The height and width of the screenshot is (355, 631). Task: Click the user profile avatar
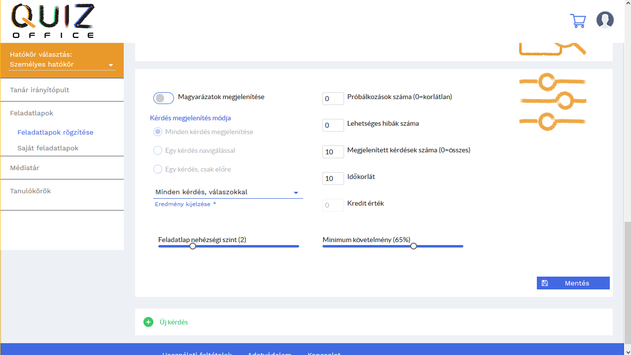605,20
